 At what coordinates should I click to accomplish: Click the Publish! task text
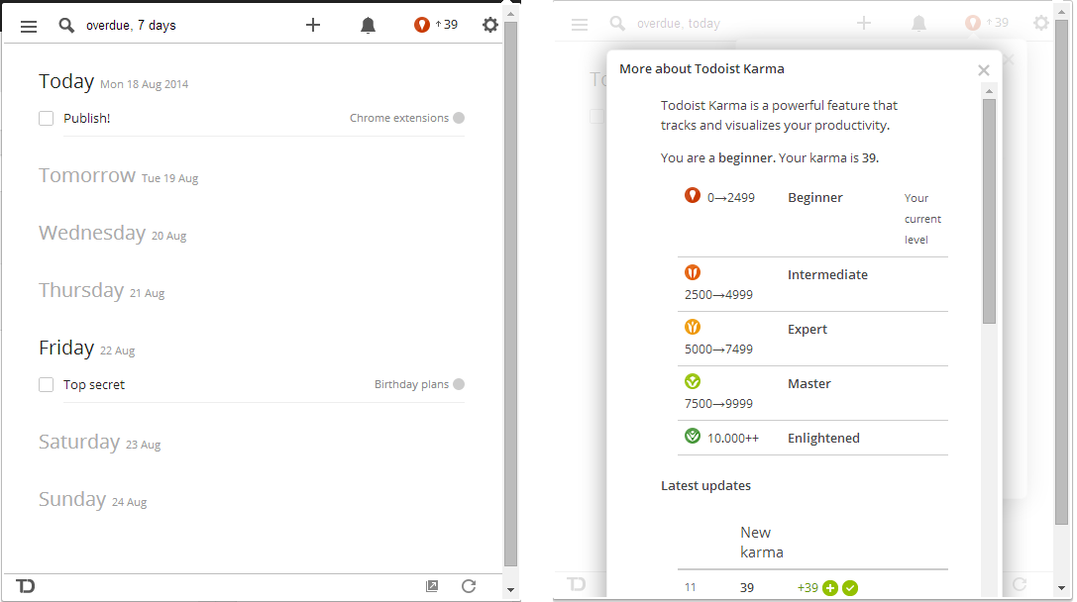[86, 118]
